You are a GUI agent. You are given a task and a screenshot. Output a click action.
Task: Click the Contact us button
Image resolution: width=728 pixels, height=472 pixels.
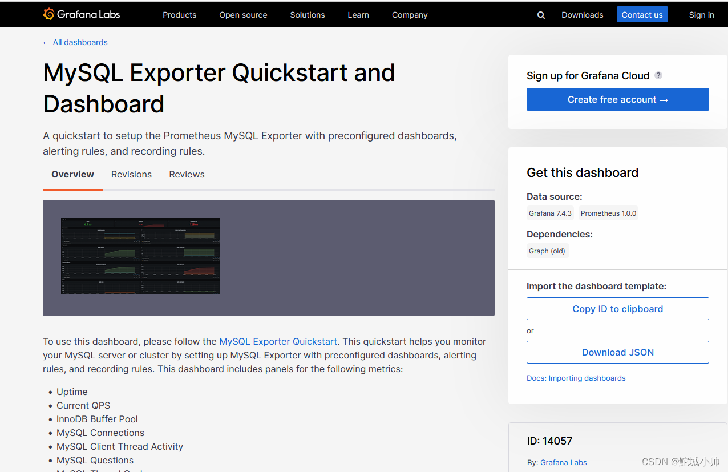point(642,15)
